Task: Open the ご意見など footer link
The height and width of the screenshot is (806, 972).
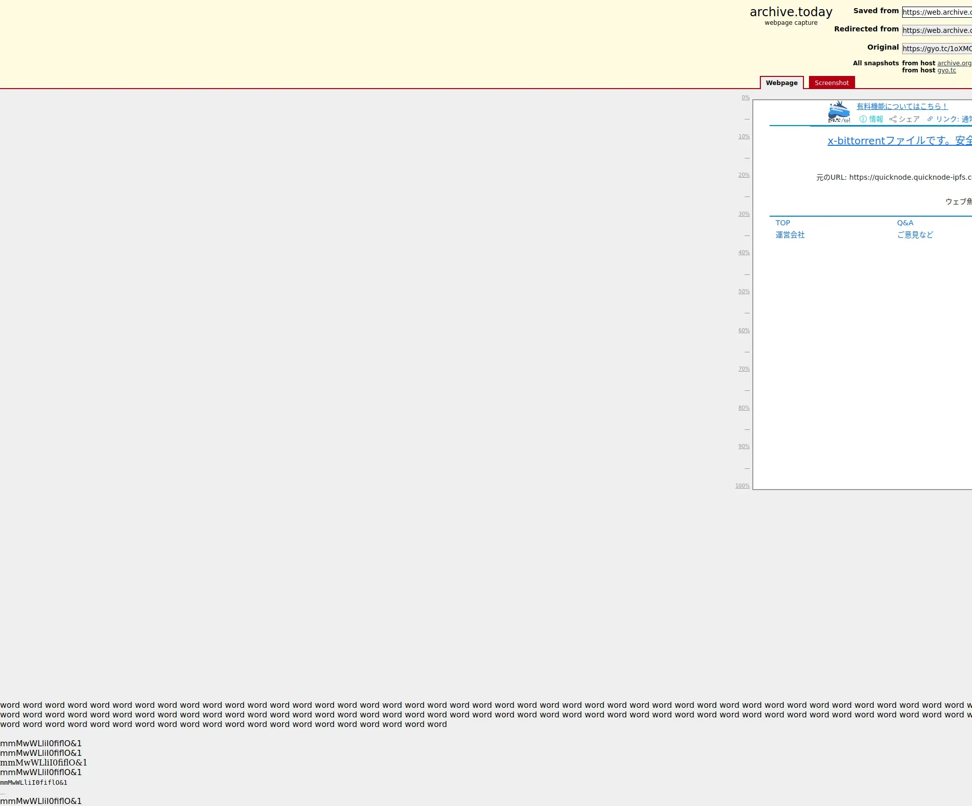Action: [x=915, y=235]
